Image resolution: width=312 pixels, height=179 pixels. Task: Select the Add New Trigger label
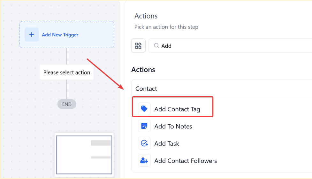tap(60, 35)
